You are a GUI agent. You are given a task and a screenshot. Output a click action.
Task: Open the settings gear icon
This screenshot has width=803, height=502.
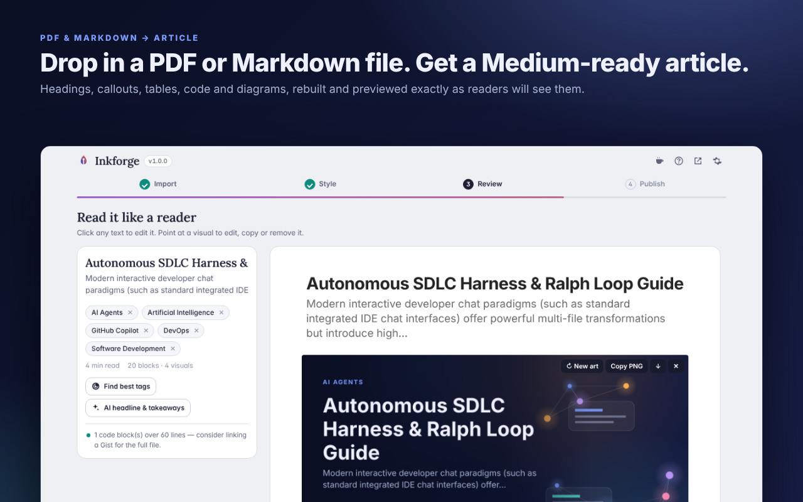(x=717, y=161)
